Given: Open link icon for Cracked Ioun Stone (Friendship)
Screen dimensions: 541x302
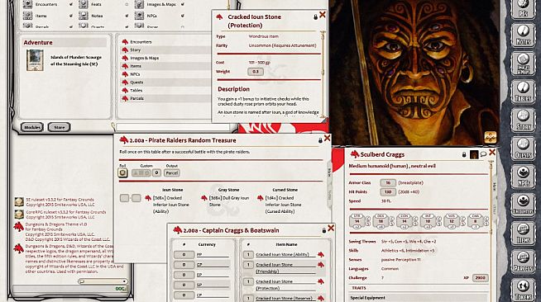Looking at the screenshot, I should [321, 265].
